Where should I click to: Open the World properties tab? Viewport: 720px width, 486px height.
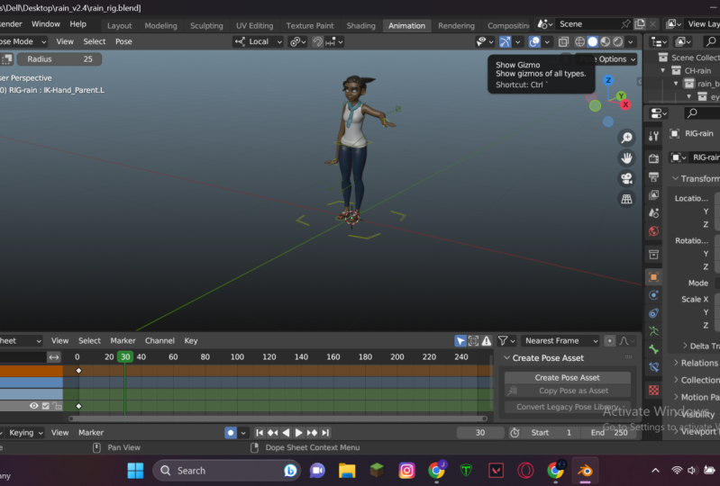point(653,231)
